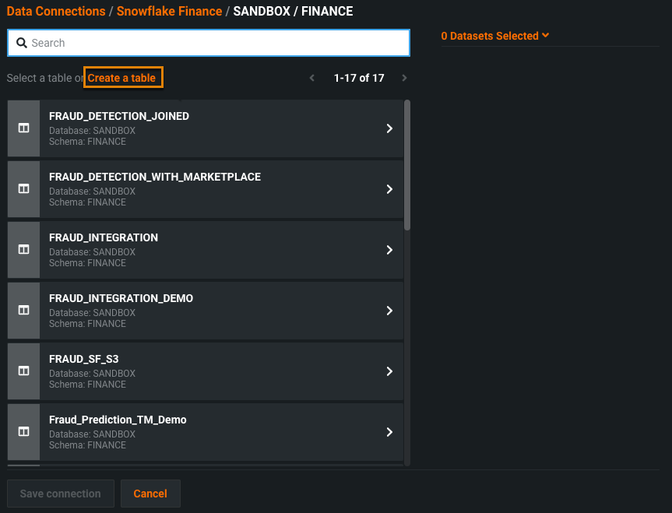Viewport: 672px width, 513px height.
Task: Click the table icon for FRAUD_INTEGRATION_DEMO
Action: click(23, 311)
